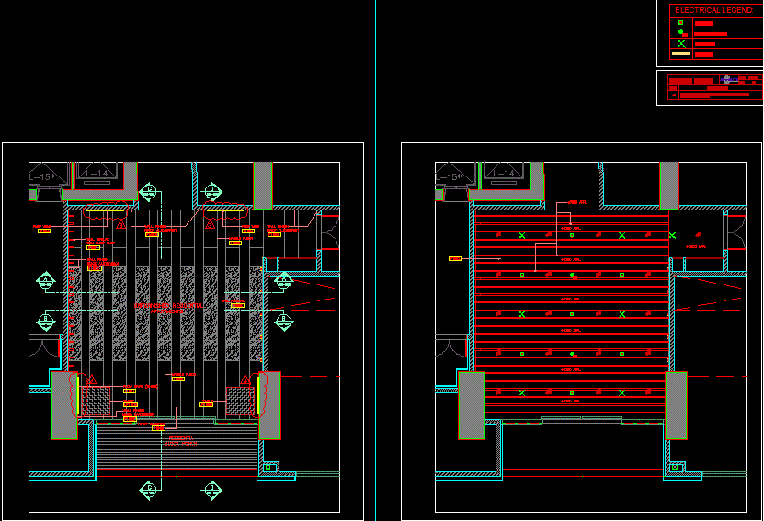Select the left hatched square in floor plan
Screen dimensions: 764x521
(94, 401)
